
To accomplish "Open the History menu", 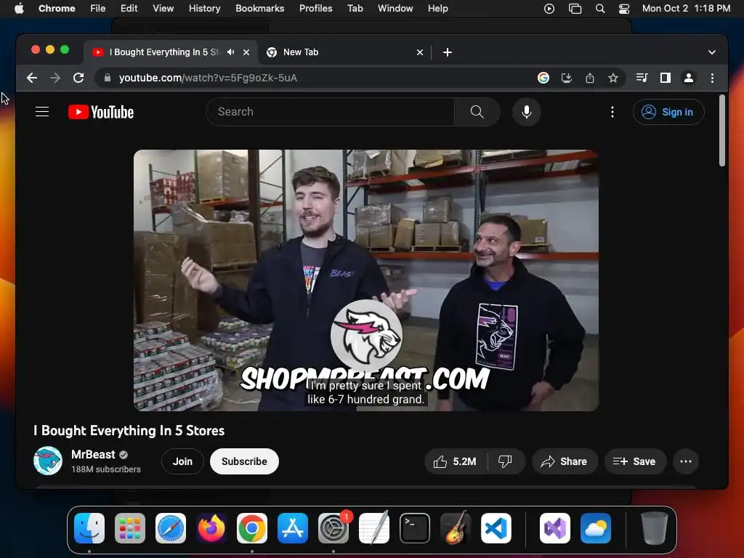I will [204, 9].
